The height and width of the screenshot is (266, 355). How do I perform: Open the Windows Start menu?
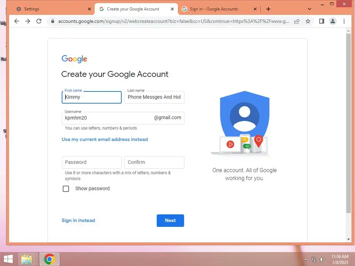(8, 259)
